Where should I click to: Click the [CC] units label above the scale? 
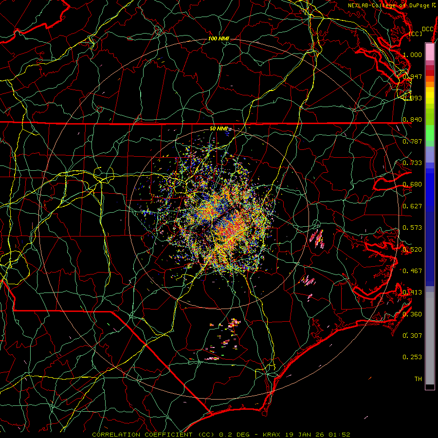click(x=416, y=34)
